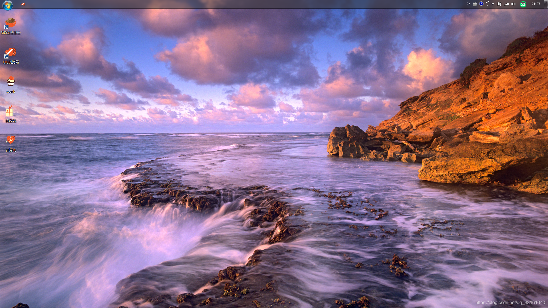
Task: Click the 21:27 clock
Action: 536,4
